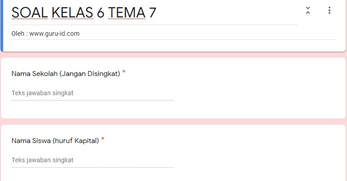
Task: Select the "Nama Siswa" question label
Action: (x=31, y=141)
